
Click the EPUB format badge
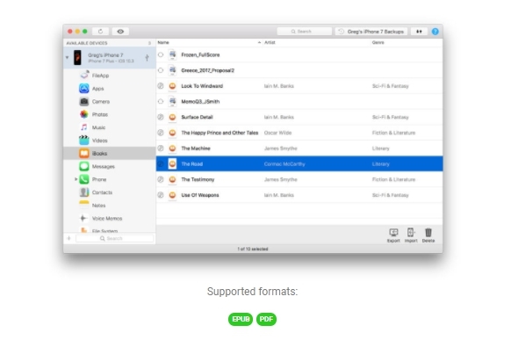point(241,319)
